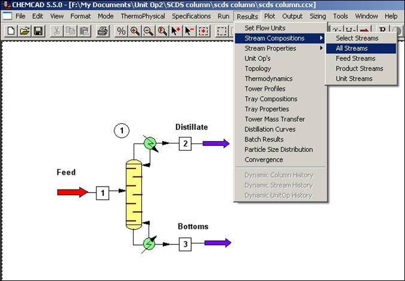Choose Select Streams in the submenu
This screenshot has width=405, height=281.
click(x=361, y=38)
